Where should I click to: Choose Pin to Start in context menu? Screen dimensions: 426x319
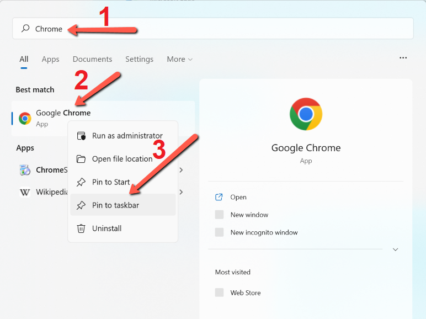123,182
